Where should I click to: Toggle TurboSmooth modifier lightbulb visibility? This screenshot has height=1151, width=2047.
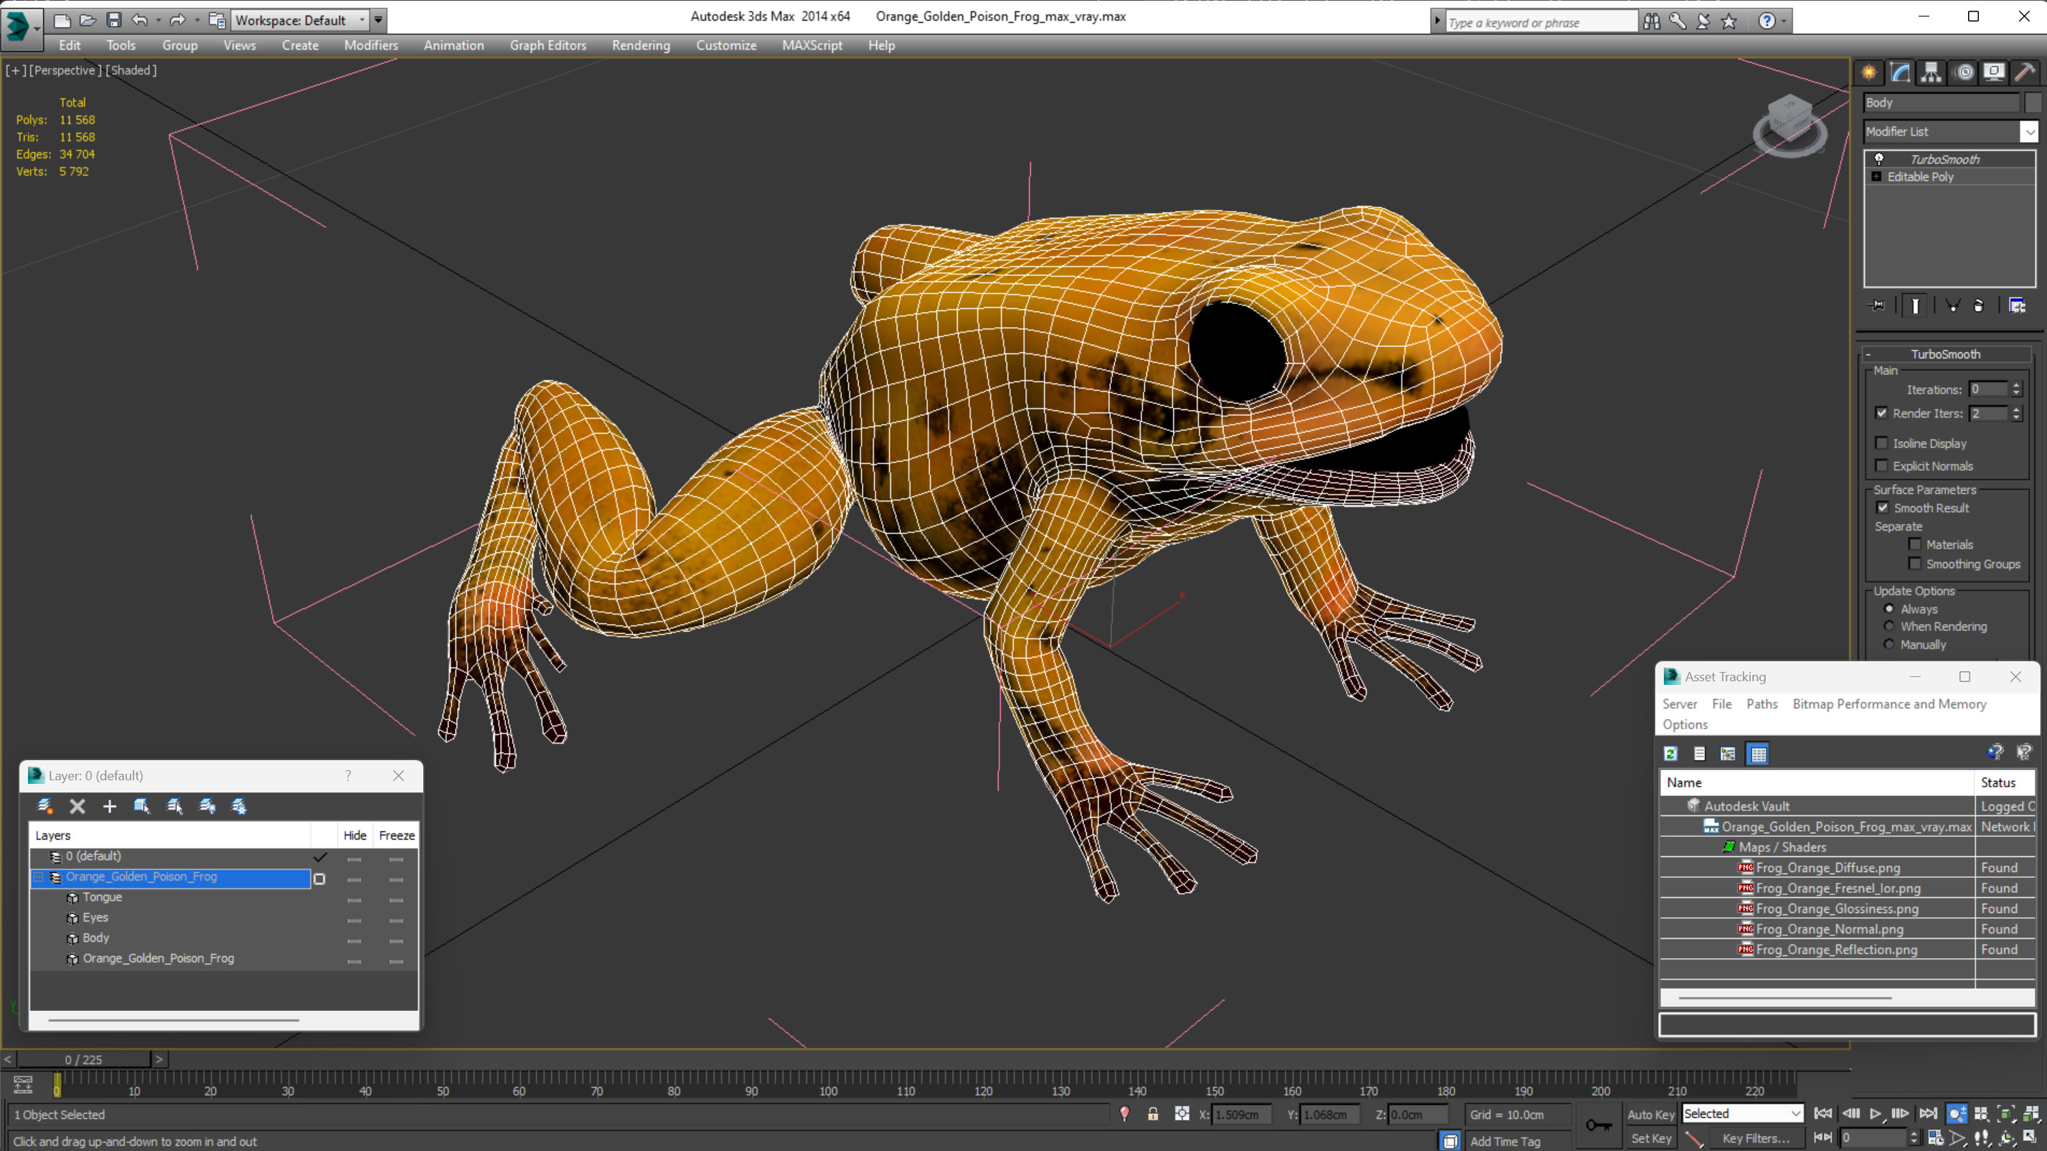[x=1879, y=160]
